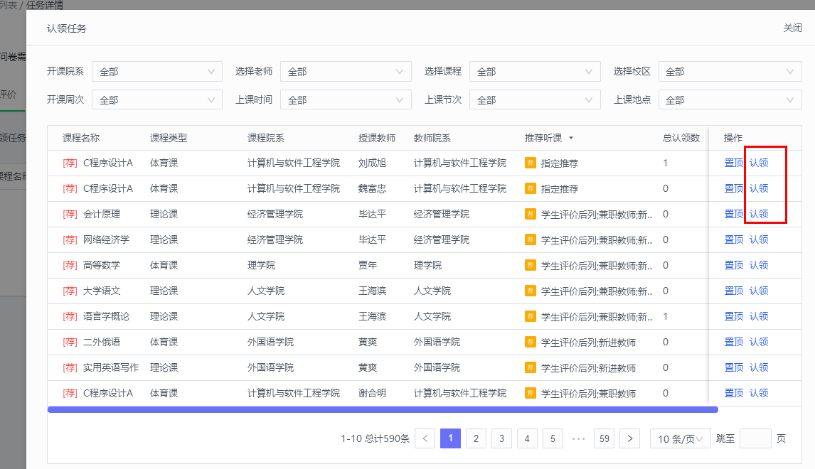Open the 选择课程 filter dropdown
The image size is (815, 469).
pos(534,72)
